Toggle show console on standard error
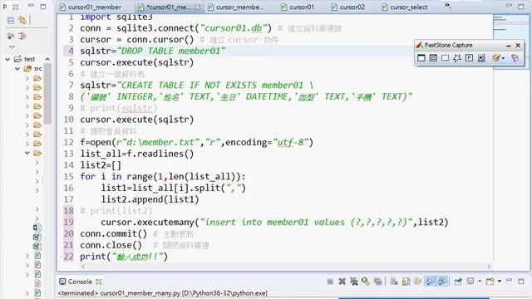The width and height of the screenshot is (532, 299). pyautogui.click(x=442, y=282)
